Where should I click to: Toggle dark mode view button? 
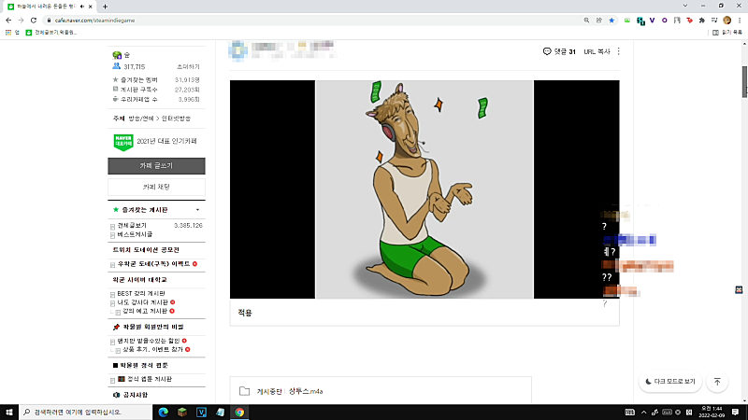pos(670,382)
